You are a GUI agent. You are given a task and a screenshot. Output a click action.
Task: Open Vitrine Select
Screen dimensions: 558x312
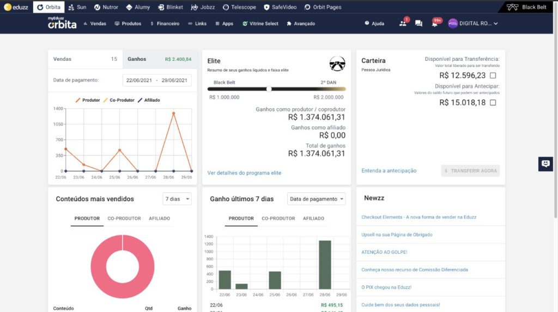pos(260,23)
